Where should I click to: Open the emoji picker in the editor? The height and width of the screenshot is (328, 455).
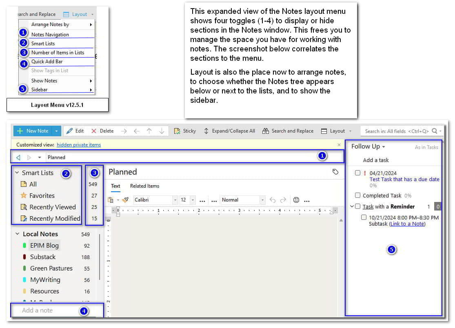click(x=296, y=200)
